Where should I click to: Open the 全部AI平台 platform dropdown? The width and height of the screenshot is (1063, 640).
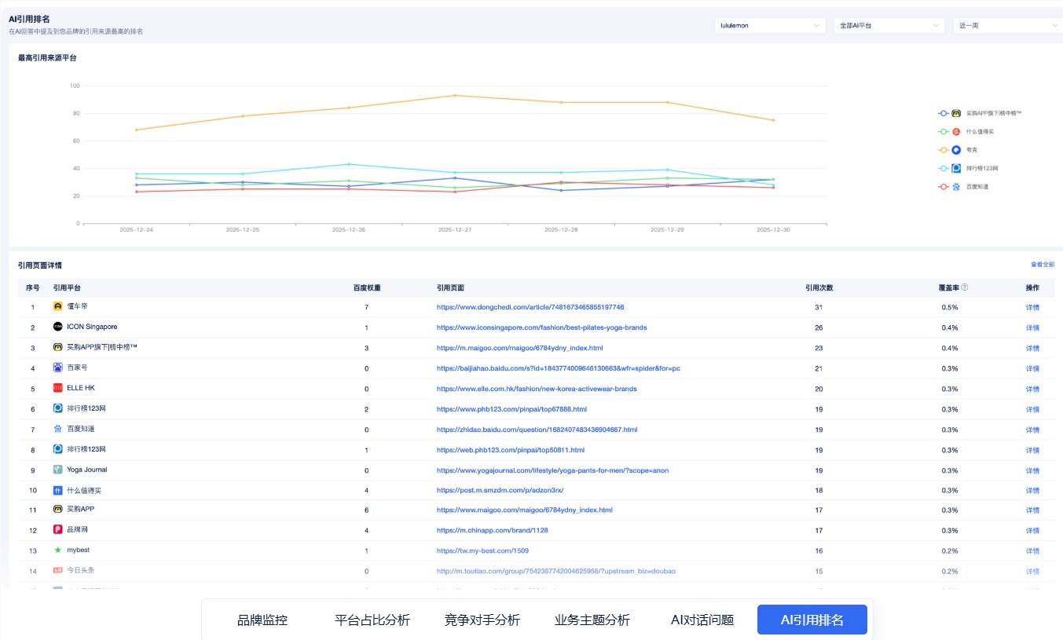[888, 24]
